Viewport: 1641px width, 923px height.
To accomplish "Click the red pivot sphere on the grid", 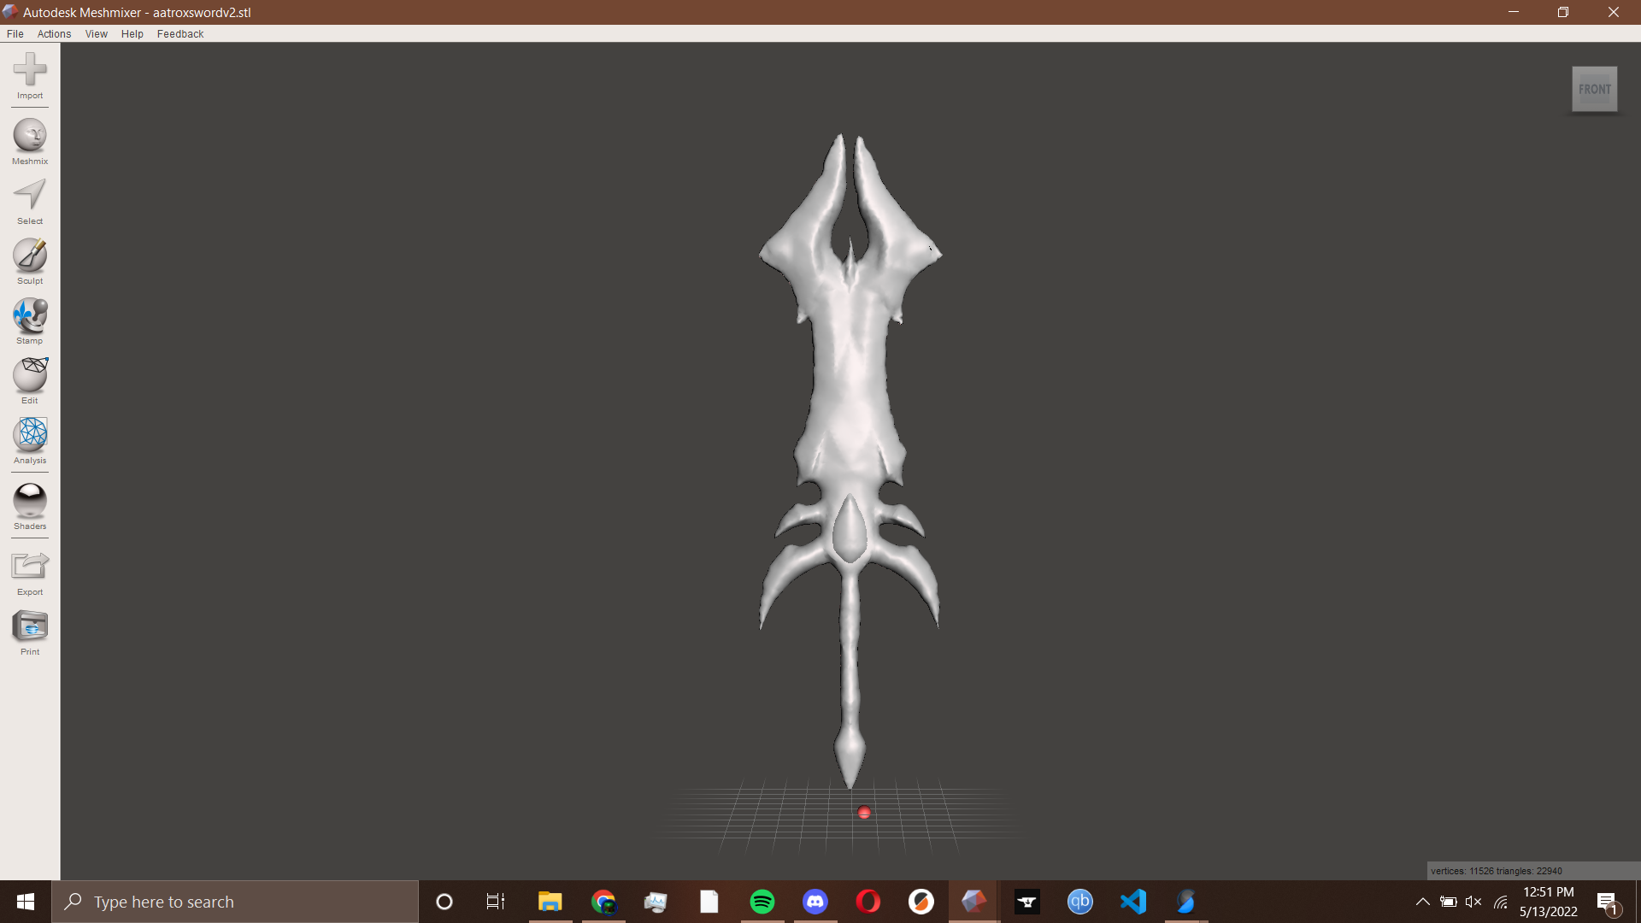I will 864,813.
